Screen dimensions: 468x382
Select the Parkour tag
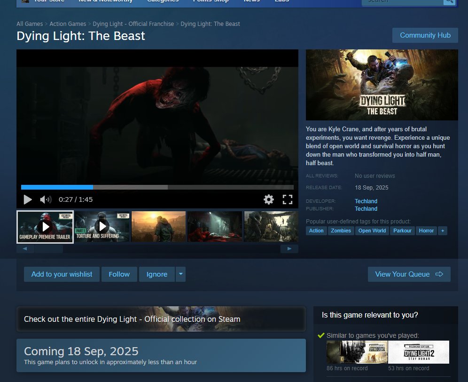pyautogui.click(x=402, y=231)
